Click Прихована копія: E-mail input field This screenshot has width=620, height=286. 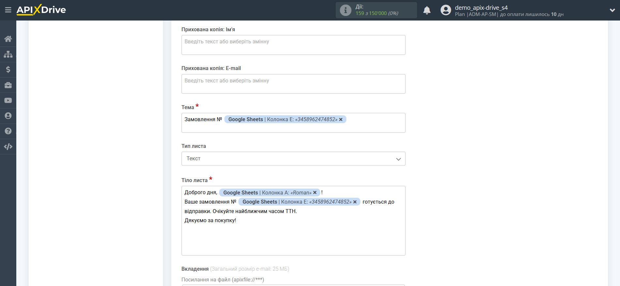pyautogui.click(x=293, y=84)
